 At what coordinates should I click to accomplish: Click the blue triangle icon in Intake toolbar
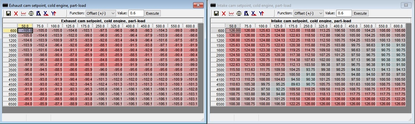(x=246, y=13)
